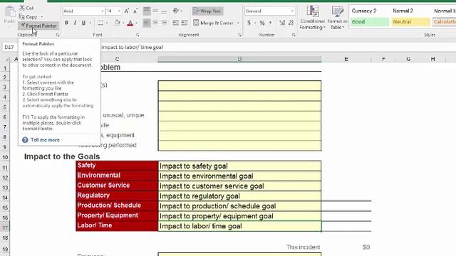Increase cell indent
Screen dimensions: 456x256
click(184, 23)
